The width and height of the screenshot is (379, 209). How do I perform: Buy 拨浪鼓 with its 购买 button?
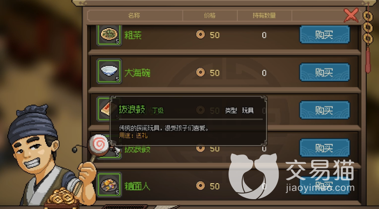[324, 148]
